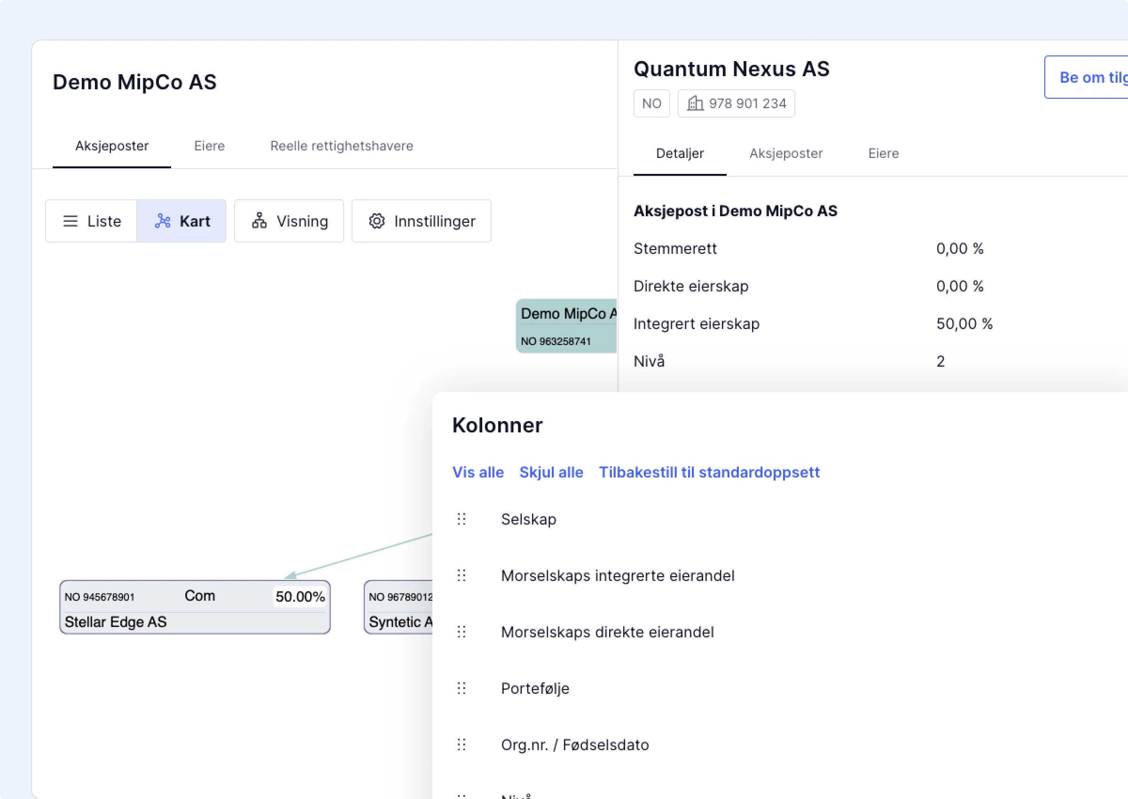Screen dimensions: 1128x799
Task: Click the Visning hierarchy icon
Action: [259, 221]
